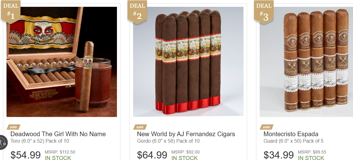The width and height of the screenshot is (353, 160).
Task: Click the $54.99 price
Action: coord(26,155)
